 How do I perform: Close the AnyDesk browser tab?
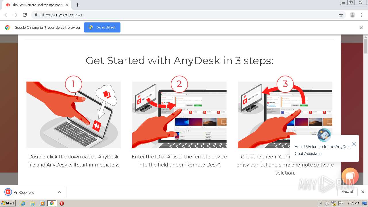click(67, 5)
